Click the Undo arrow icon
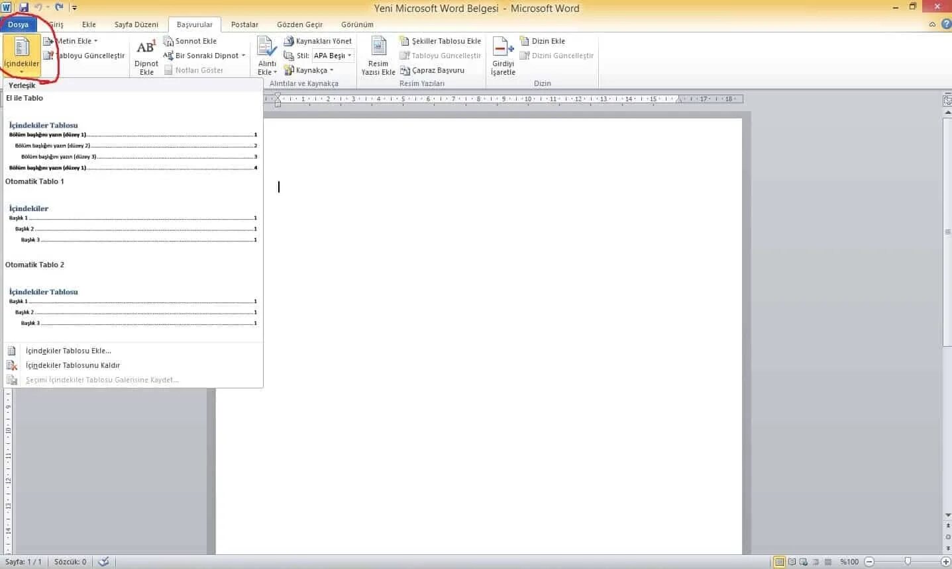The height and width of the screenshot is (569, 952). click(38, 7)
